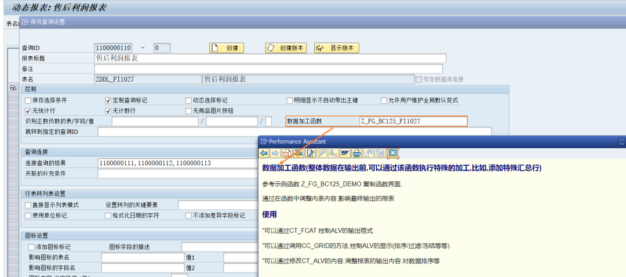This screenshot has width=626, height=277.
Task: Click the binoculars find icon in Performance Assistant
Action: click(x=369, y=153)
